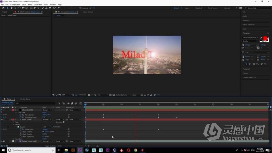Click the Superscript button

[x=261, y=64]
